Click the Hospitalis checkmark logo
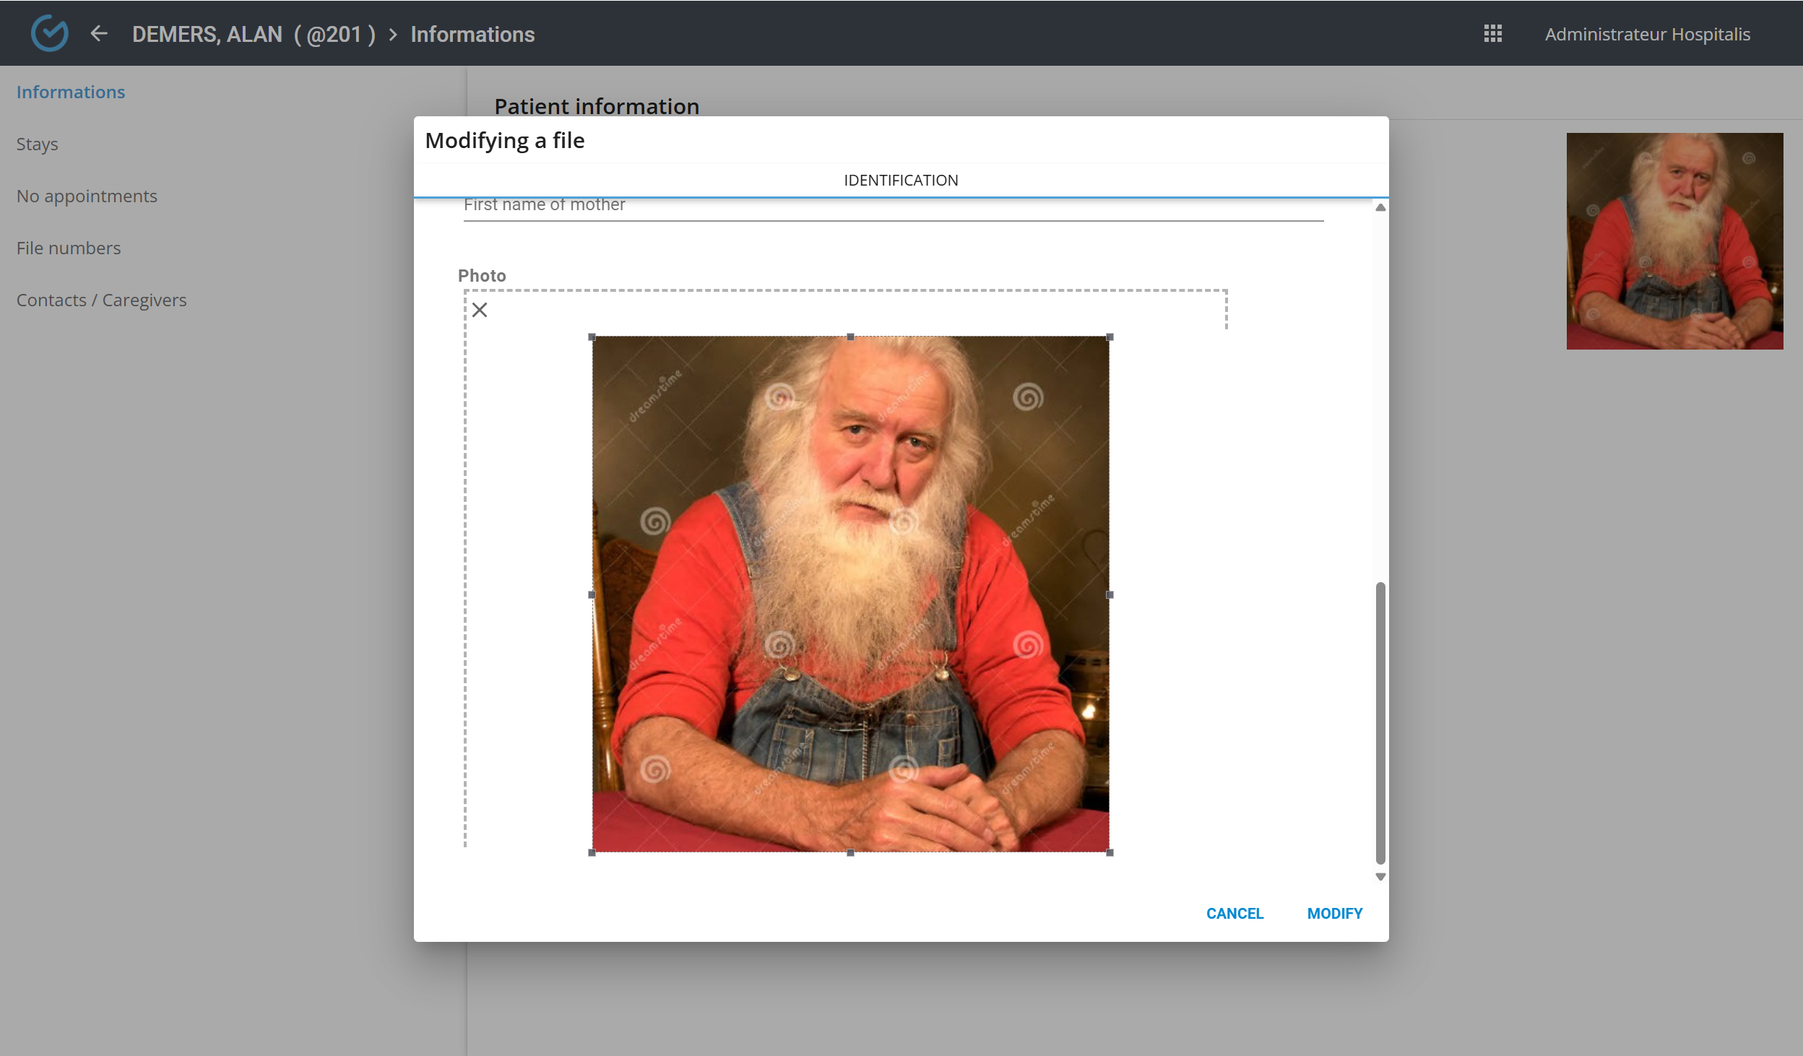This screenshot has height=1056, width=1803. pos(48,32)
